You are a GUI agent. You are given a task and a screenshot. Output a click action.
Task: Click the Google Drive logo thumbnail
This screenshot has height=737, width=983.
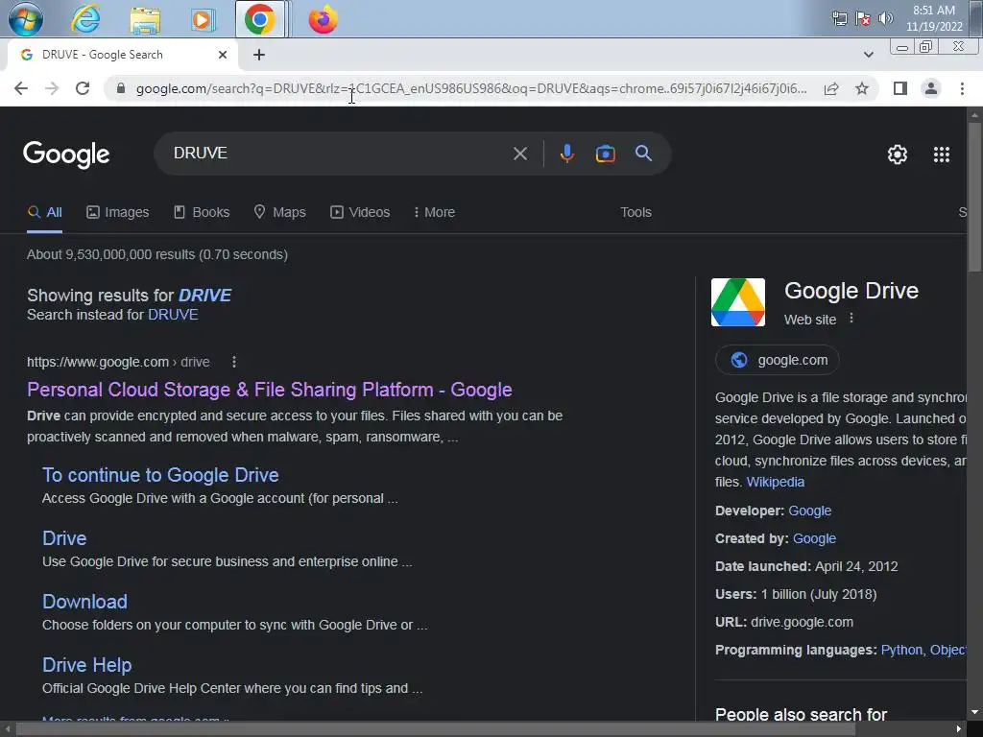click(738, 302)
